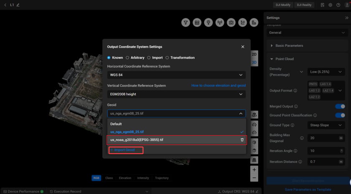Open the user account avatar
The width and height of the screenshot is (351, 194).
tap(347, 5)
